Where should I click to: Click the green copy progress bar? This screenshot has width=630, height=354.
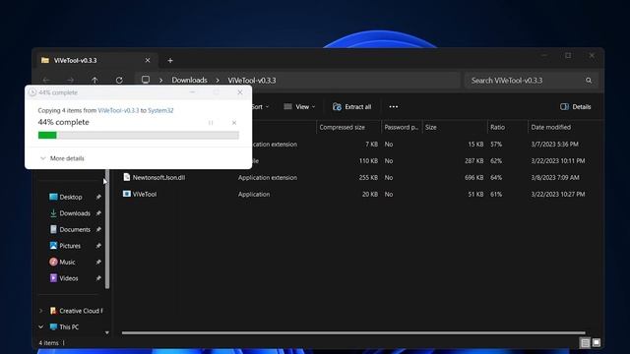pyautogui.click(x=139, y=136)
